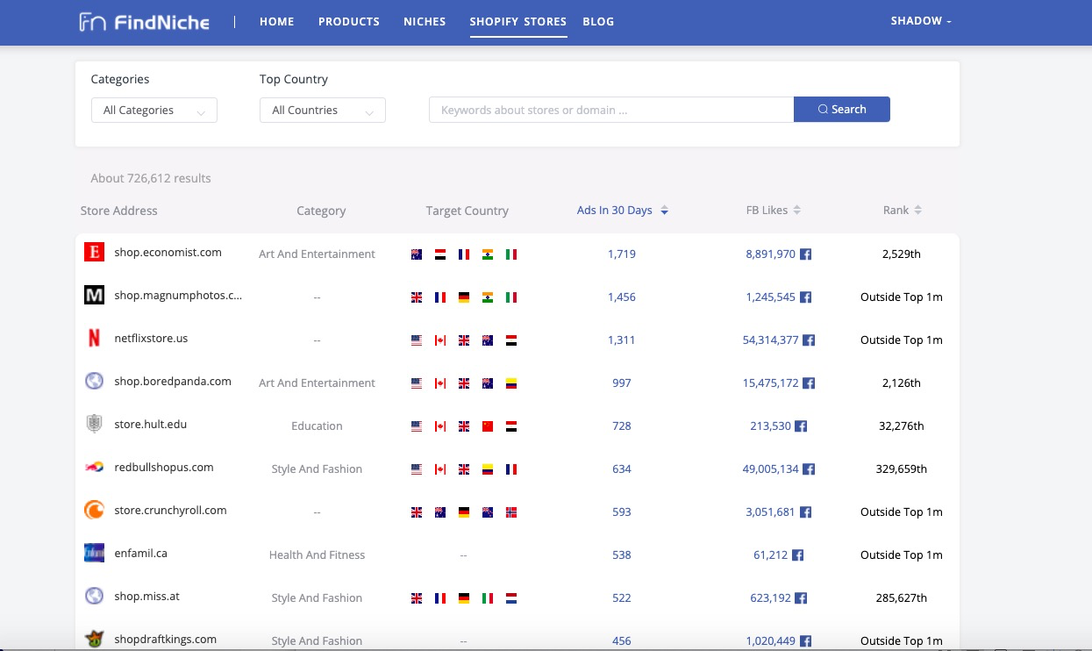Open the shop.magnumphotos store link

pos(178,296)
